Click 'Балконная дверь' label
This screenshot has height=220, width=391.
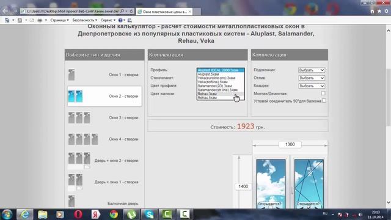coord(123,204)
